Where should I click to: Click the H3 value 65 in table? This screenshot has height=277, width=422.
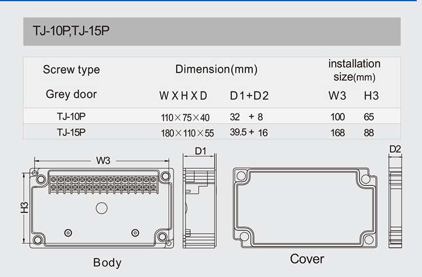click(x=369, y=117)
